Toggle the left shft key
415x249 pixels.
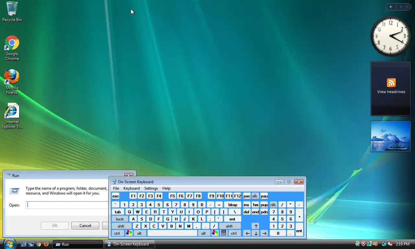coord(121,226)
